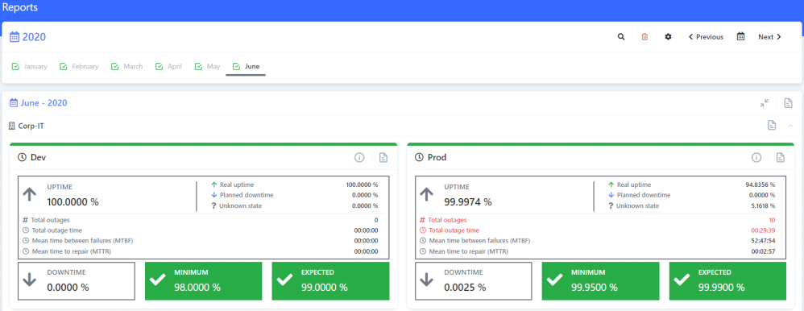This screenshot has height=311, width=804.
Task: Toggle the May check icon
Action: (x=198, y=67)
